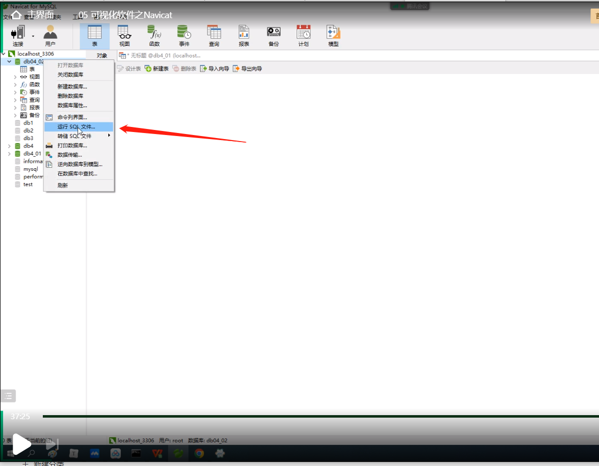Screen dimensions: 599x466
Task: Open the 计划 (Schedule) toolbar icon
Action: (303, 36)
